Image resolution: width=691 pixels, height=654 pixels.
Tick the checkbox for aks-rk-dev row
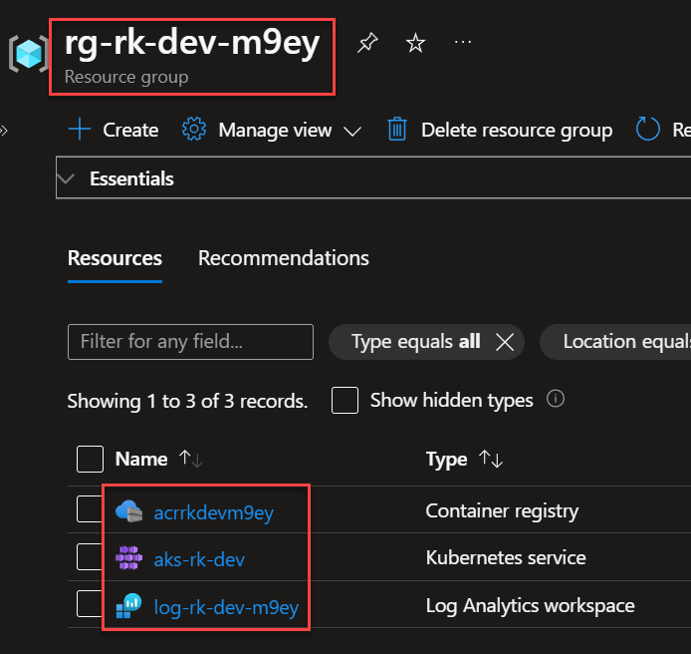90,557
